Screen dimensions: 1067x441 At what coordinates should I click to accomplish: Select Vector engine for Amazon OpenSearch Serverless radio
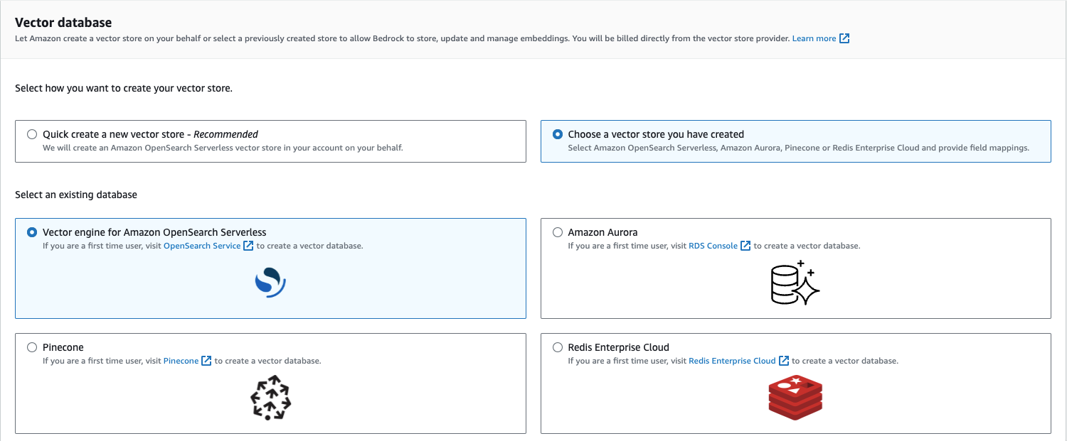(32, 232)
